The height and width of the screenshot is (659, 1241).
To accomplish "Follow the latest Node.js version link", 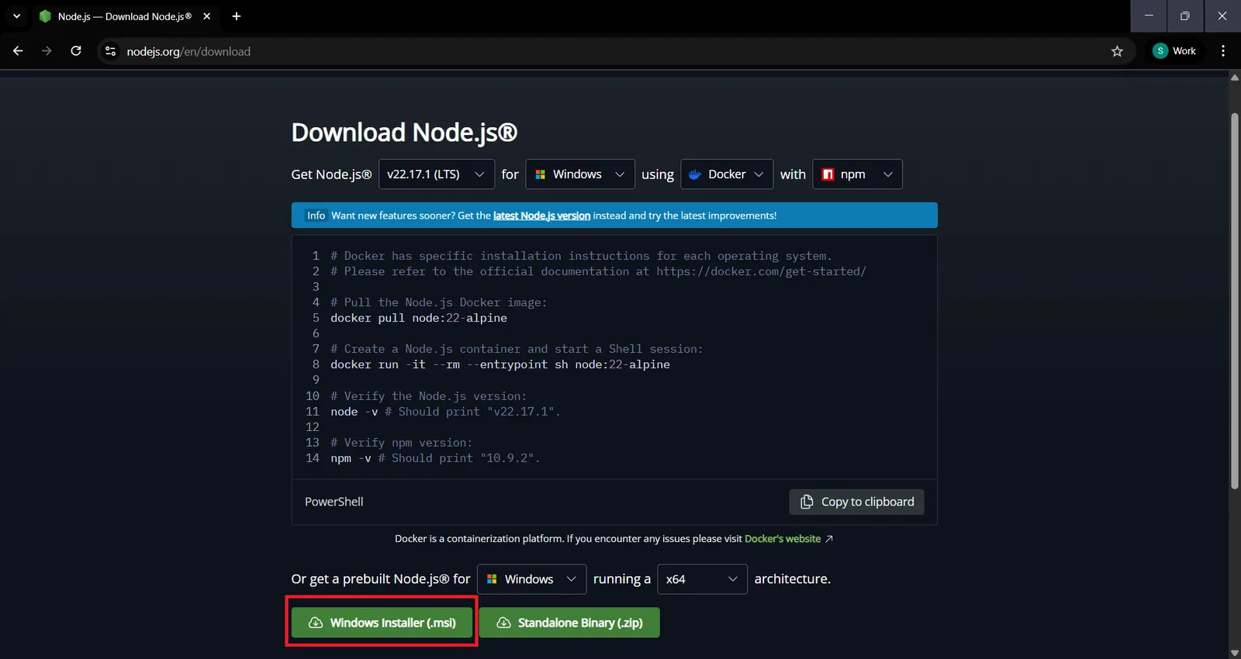I will tap(541, 216).
